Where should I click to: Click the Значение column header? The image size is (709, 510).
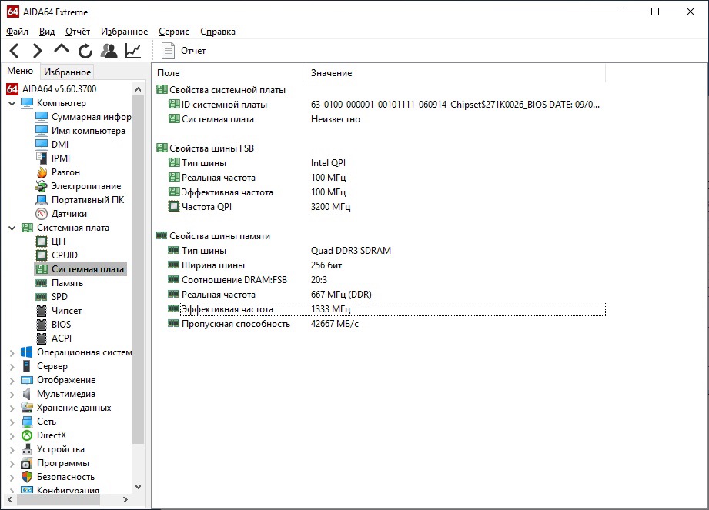[456, 73]
